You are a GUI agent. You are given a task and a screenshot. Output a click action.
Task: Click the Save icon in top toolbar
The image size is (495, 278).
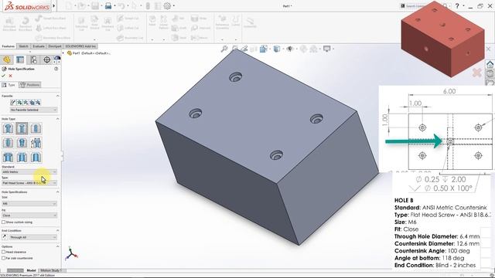[x=95, y=6]
